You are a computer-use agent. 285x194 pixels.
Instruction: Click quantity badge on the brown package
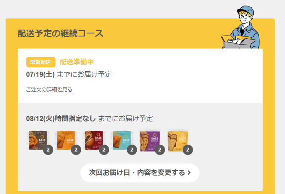48,150
